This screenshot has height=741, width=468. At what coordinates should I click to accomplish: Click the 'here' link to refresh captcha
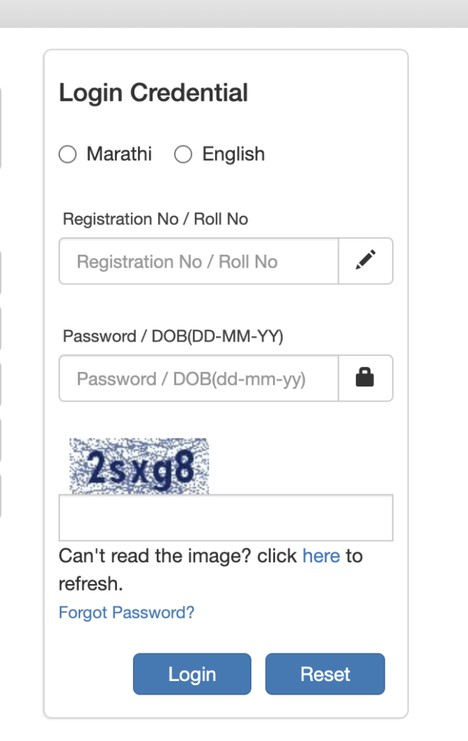click(x=321, y=556)
